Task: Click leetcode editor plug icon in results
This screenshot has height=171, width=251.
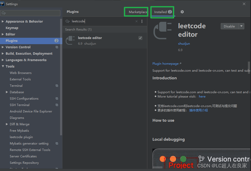Action: [70, 40]
